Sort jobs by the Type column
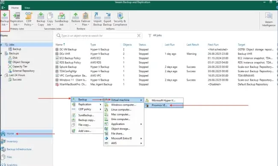Image resolution: width=278 pixels, height=166 pixels. pos(93,45)
